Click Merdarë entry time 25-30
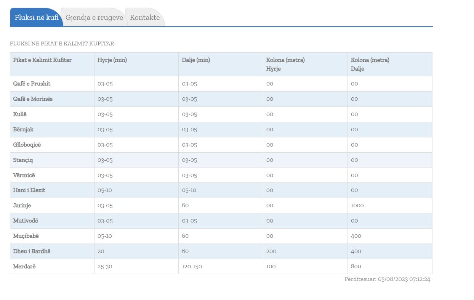This screenshot has width=474, height=300. [x=105, y=266]
